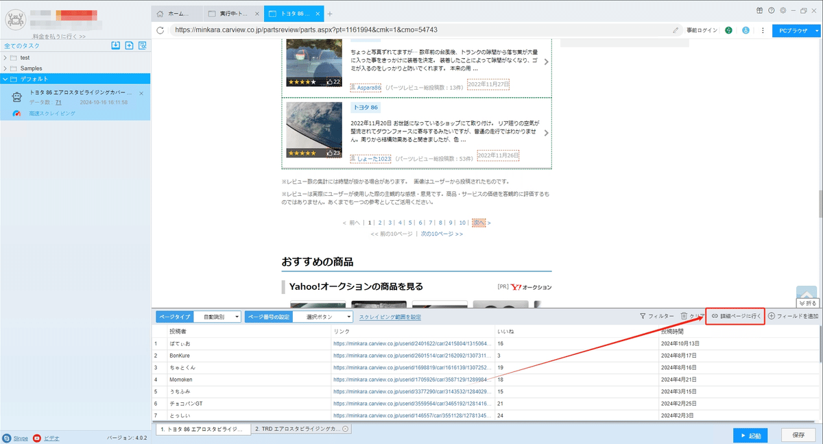Click the 次へ next page link

click(x=479, y=223)
